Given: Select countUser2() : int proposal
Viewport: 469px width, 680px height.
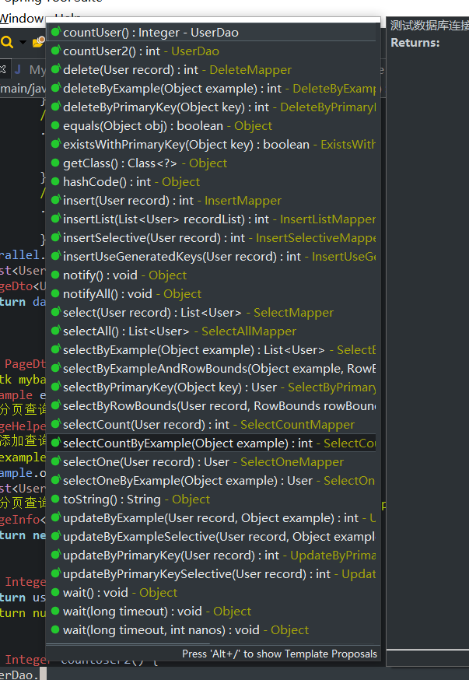Looking at the screenshot, I should (211, 51).
